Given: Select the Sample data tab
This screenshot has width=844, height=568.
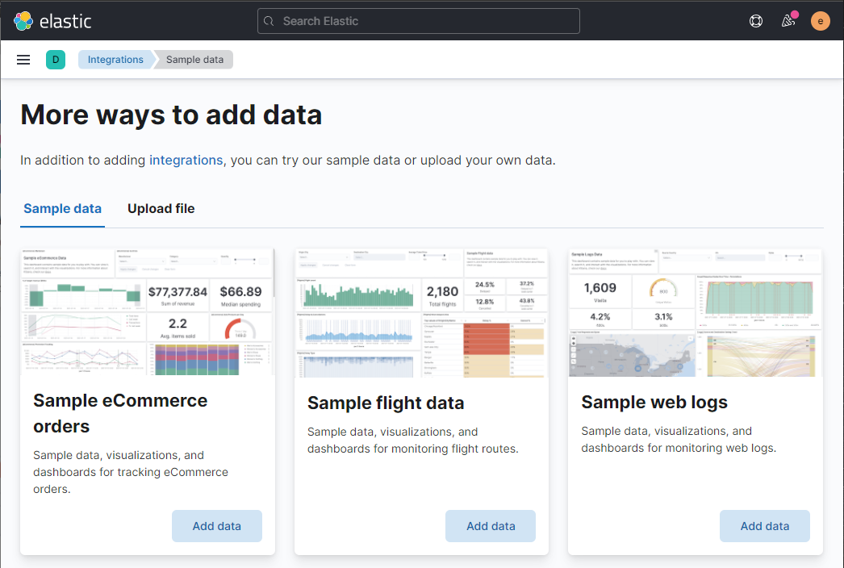Looking at the screenshot, I should coord(62,208).
